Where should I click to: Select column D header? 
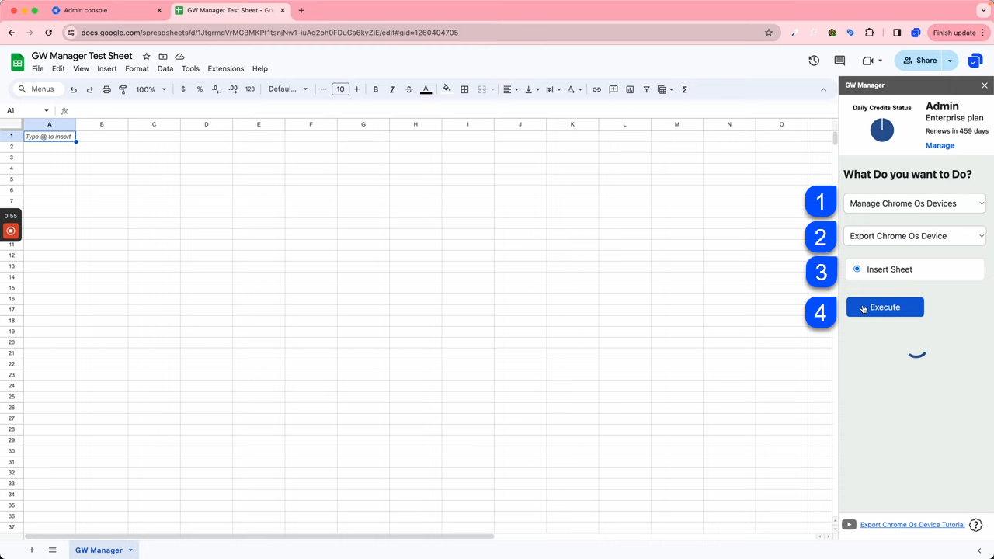tap(207, 124)
